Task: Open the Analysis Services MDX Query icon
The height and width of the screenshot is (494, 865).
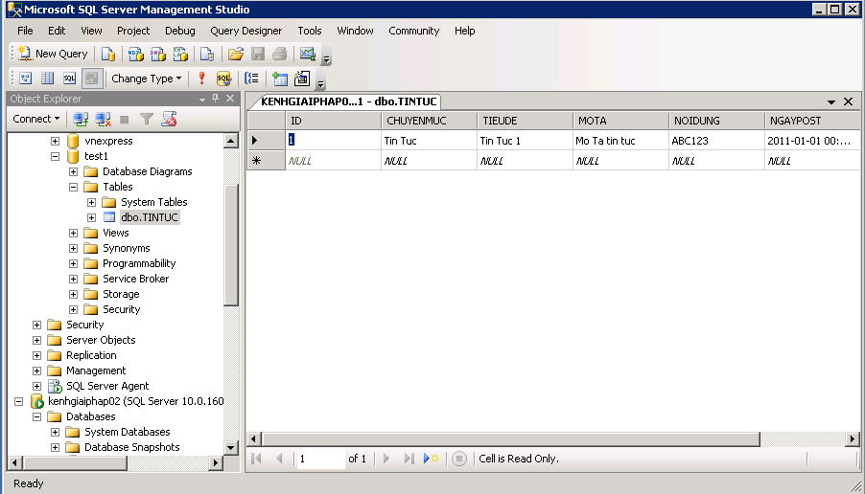Action: (136, 54)
